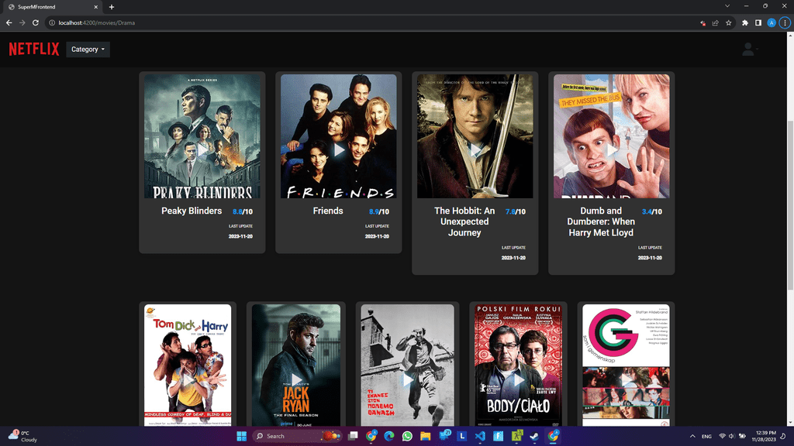Screen dimensions: 794x446
Task: Click the 7.8/10 rating on The Hobbit
Action: click(516, 212)
